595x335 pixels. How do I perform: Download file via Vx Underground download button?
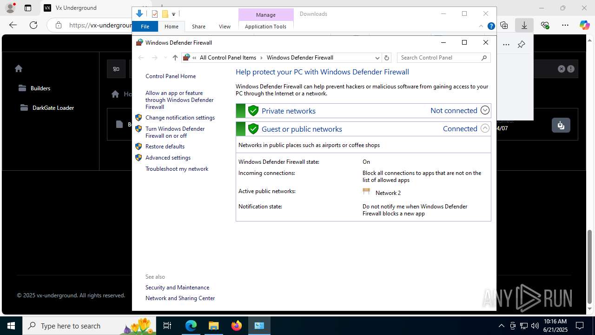point(561,125)
